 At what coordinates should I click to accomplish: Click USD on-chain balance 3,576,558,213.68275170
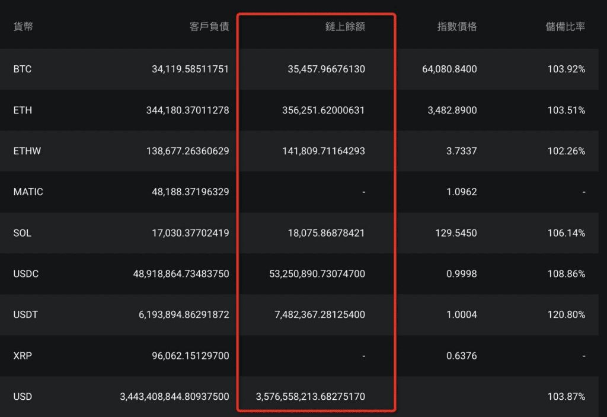point(310,397)
